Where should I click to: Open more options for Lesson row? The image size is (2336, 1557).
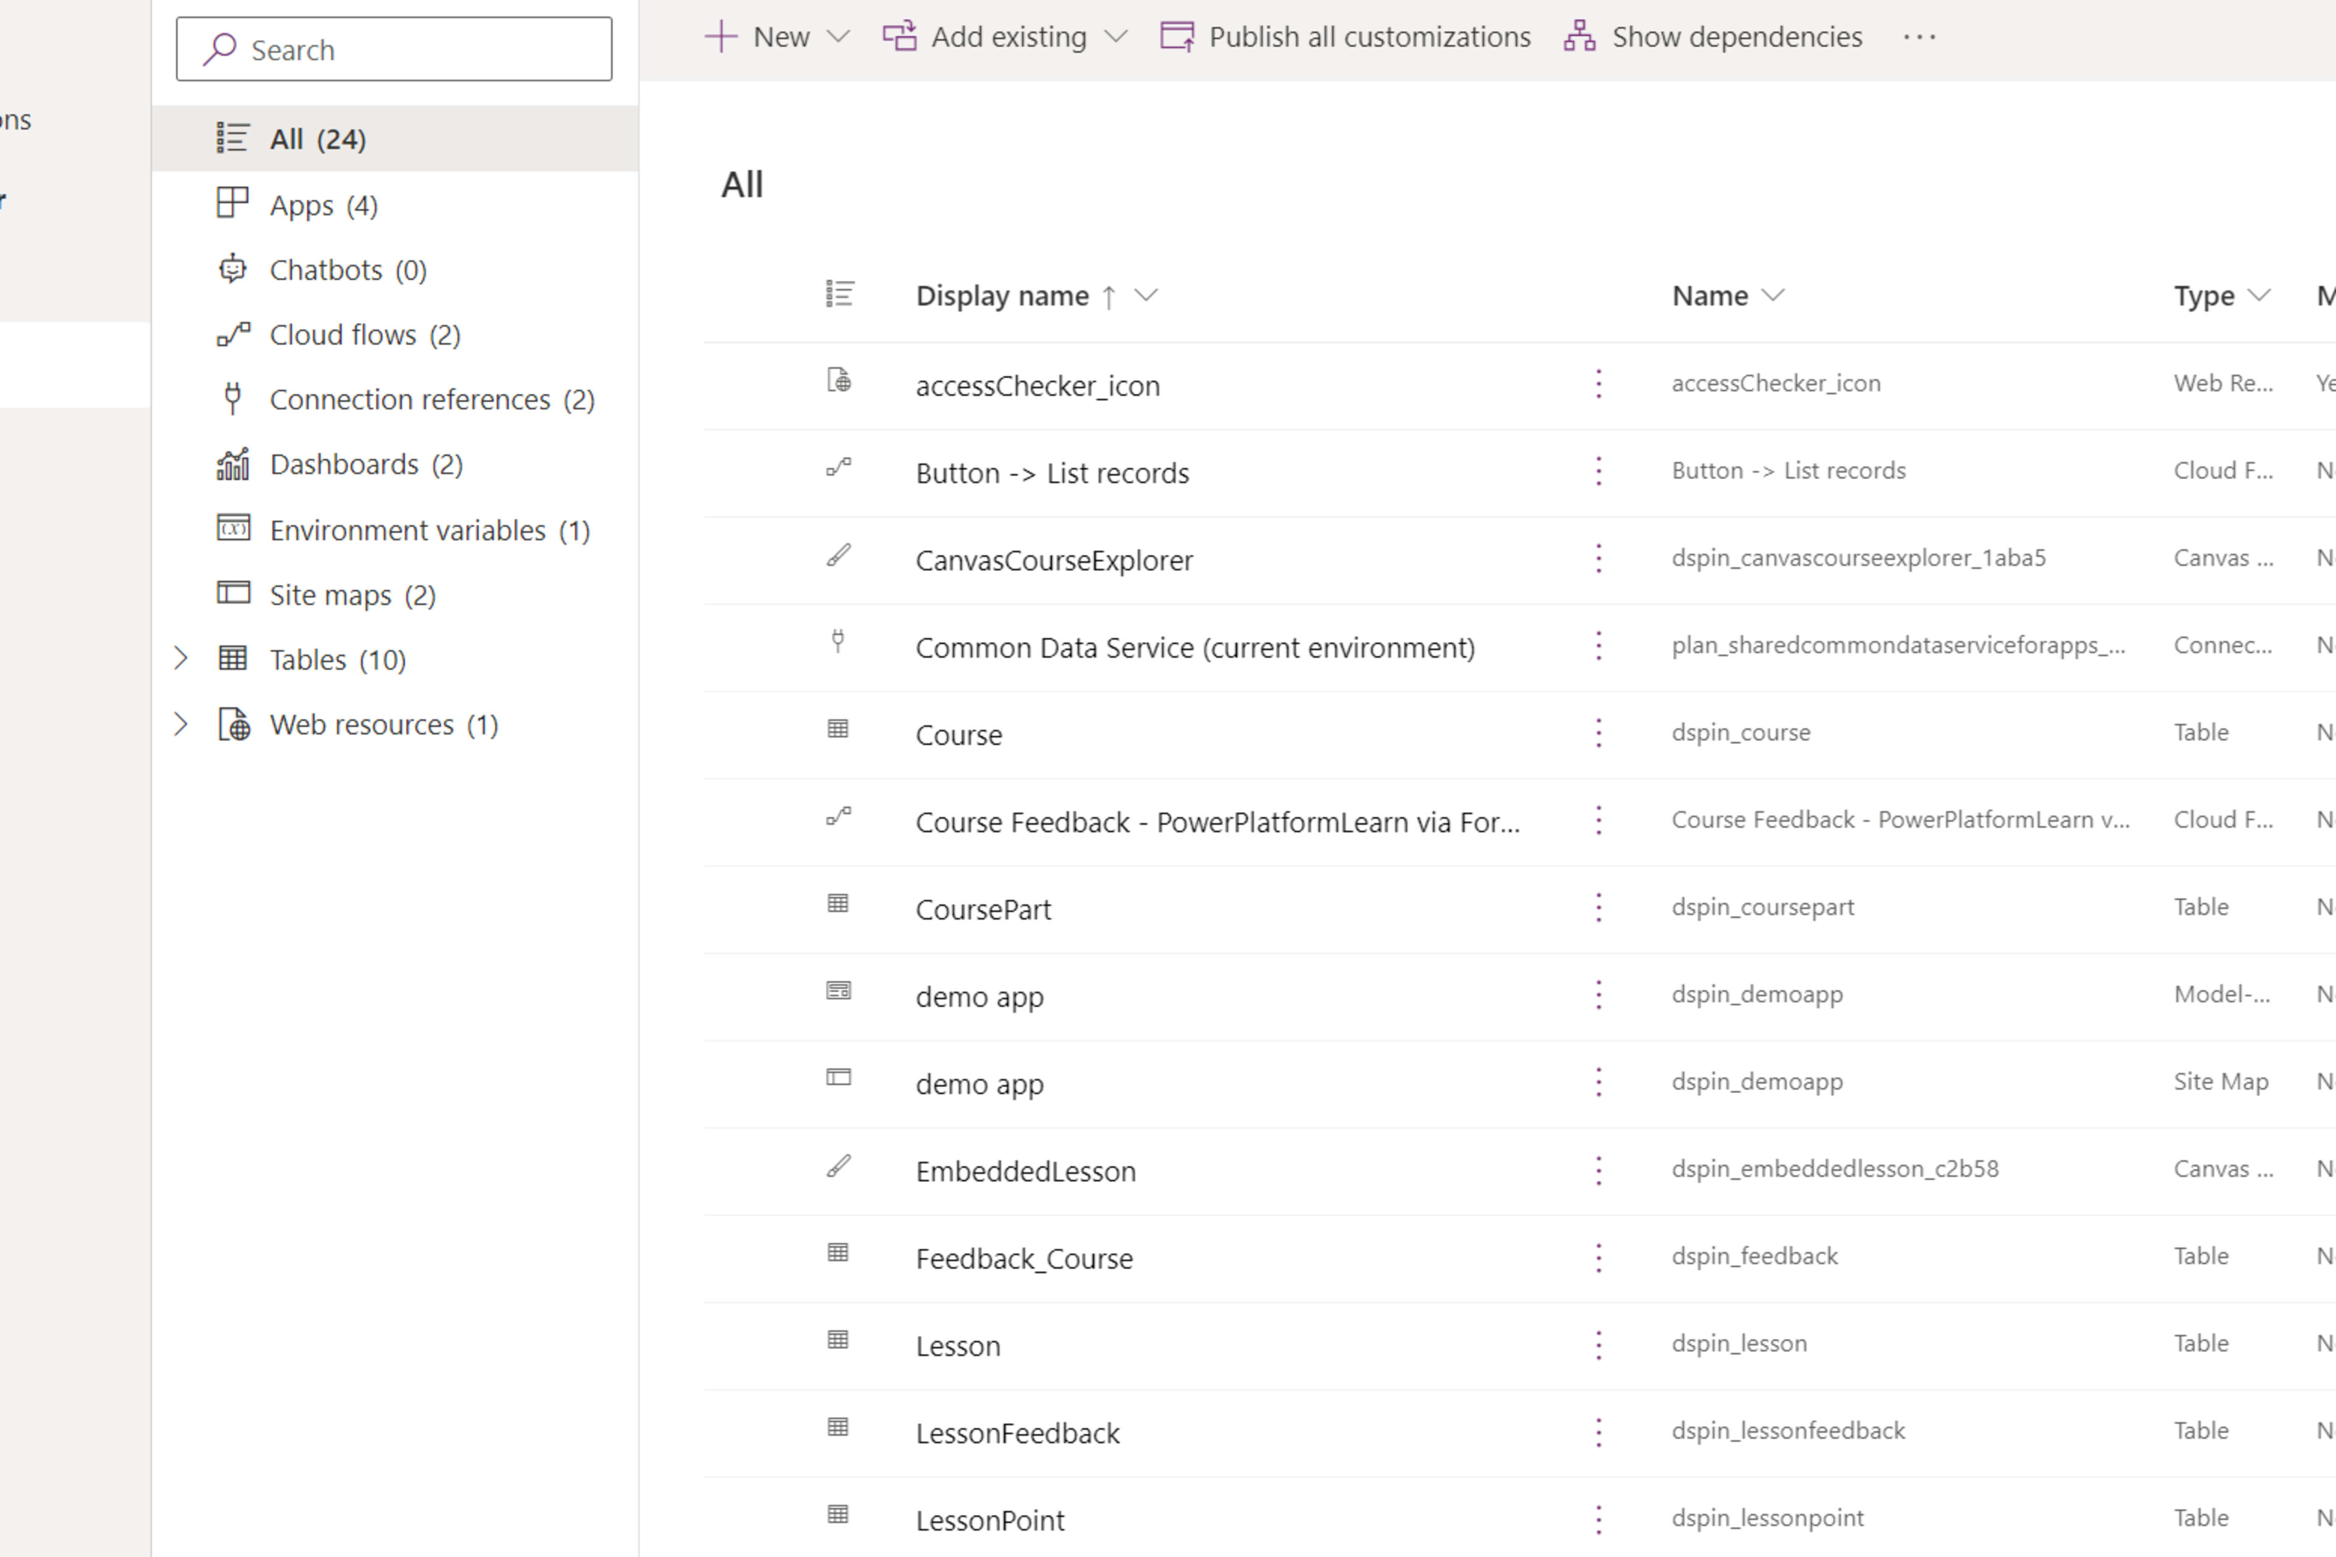click(x=1599, y=1345)
